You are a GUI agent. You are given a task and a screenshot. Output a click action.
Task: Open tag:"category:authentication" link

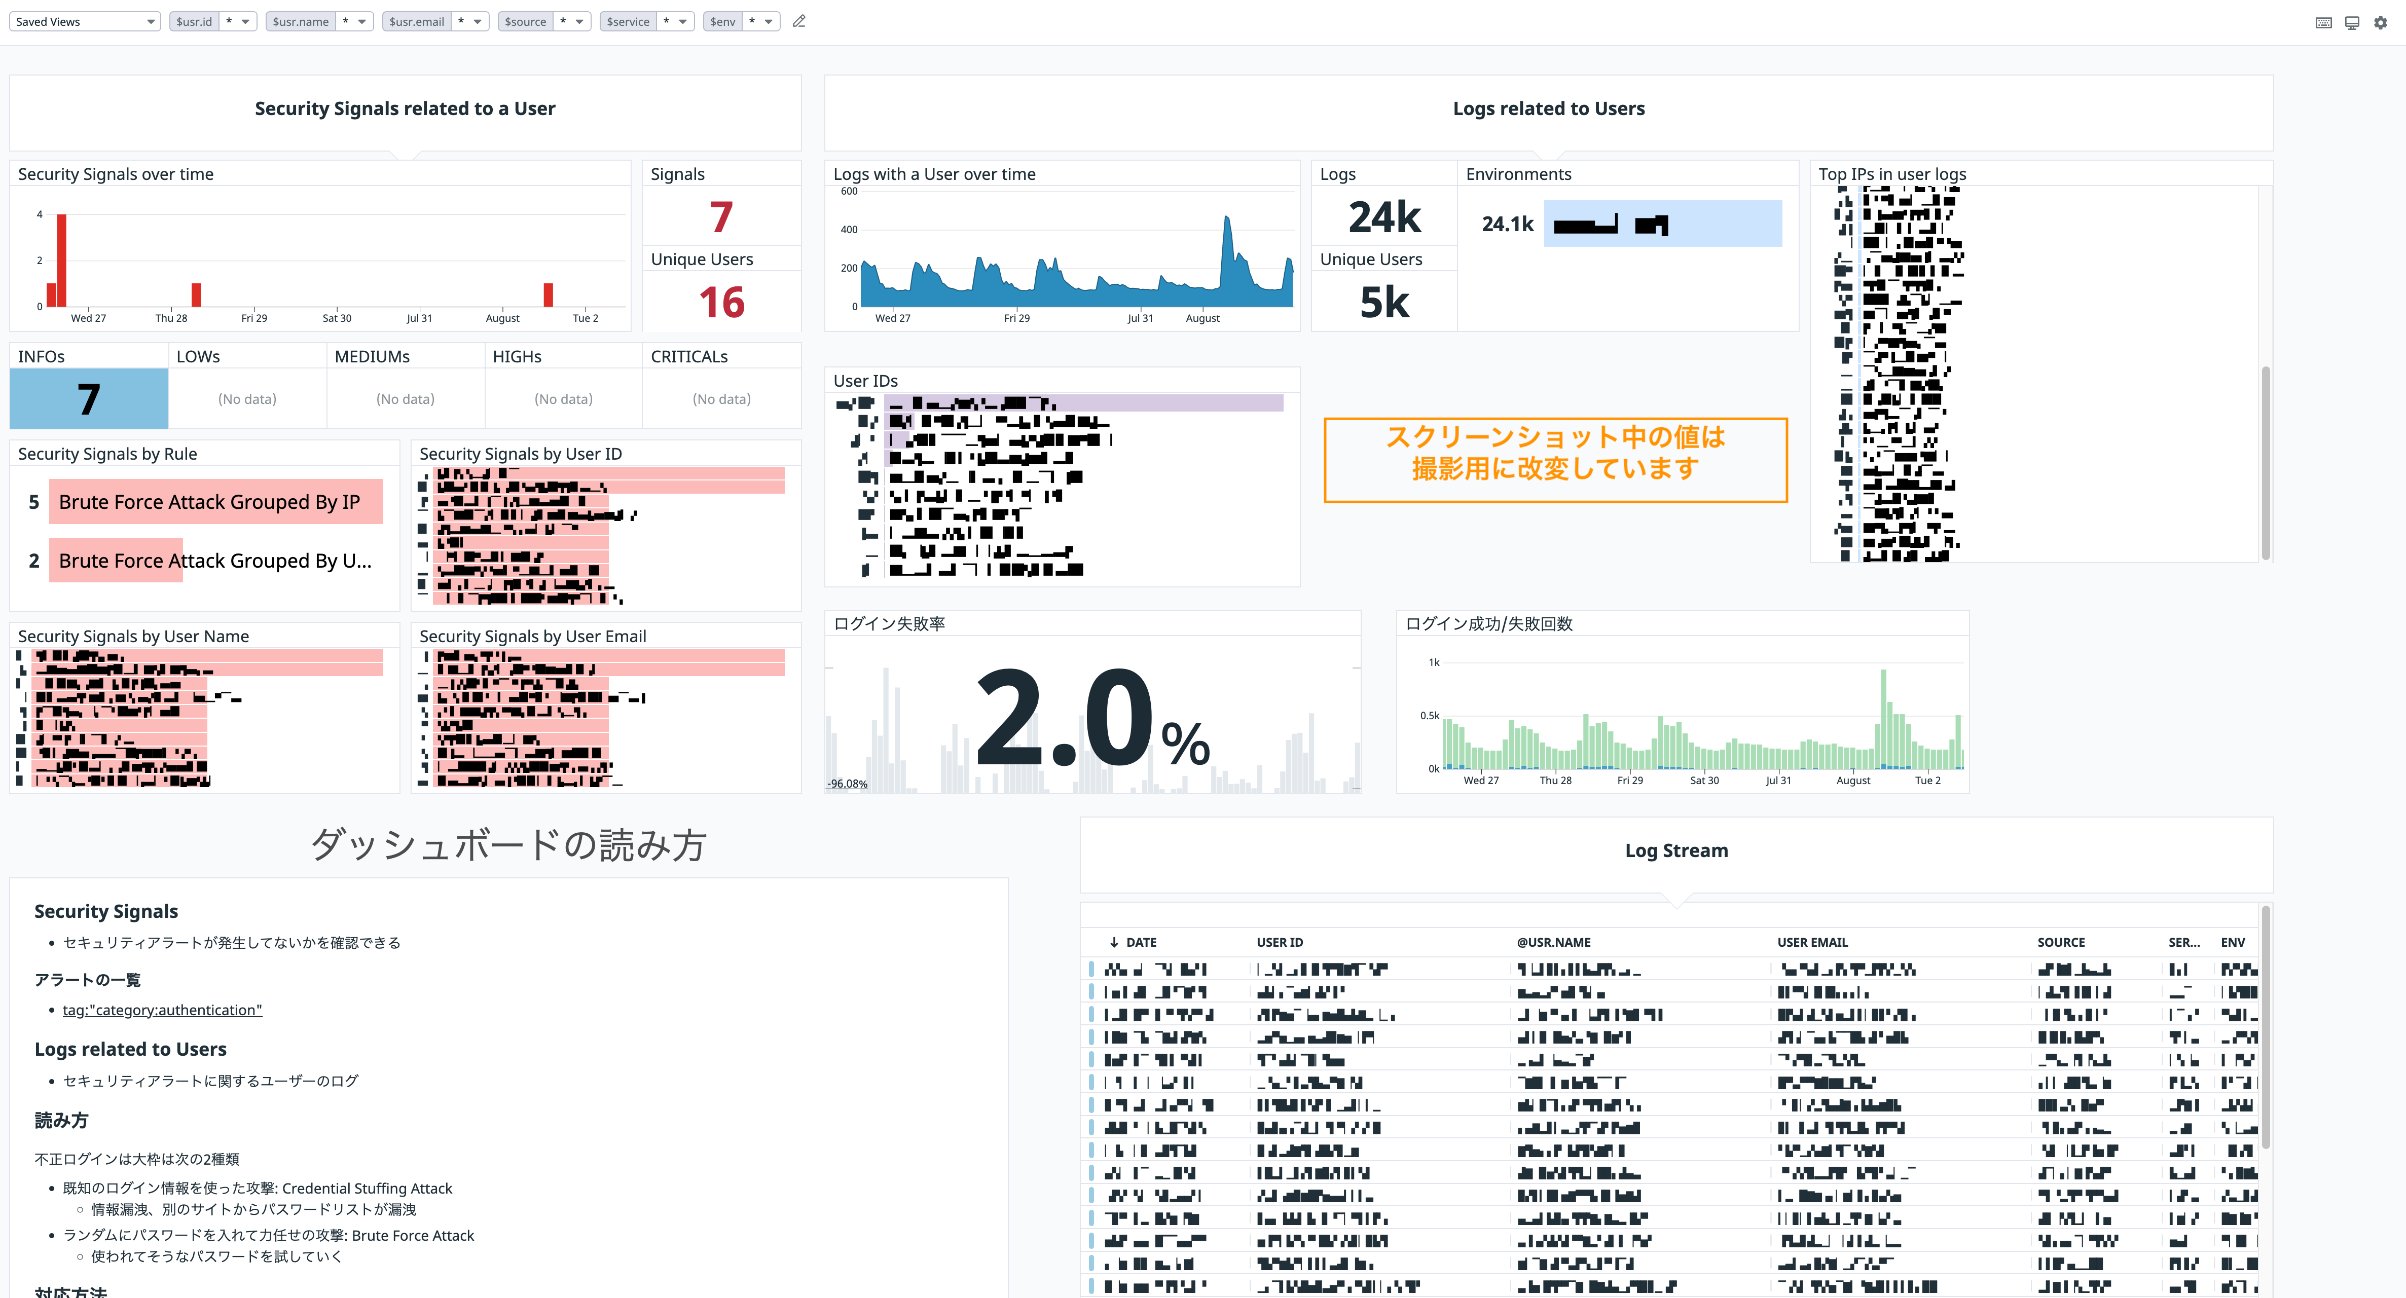coord(163,1010)
